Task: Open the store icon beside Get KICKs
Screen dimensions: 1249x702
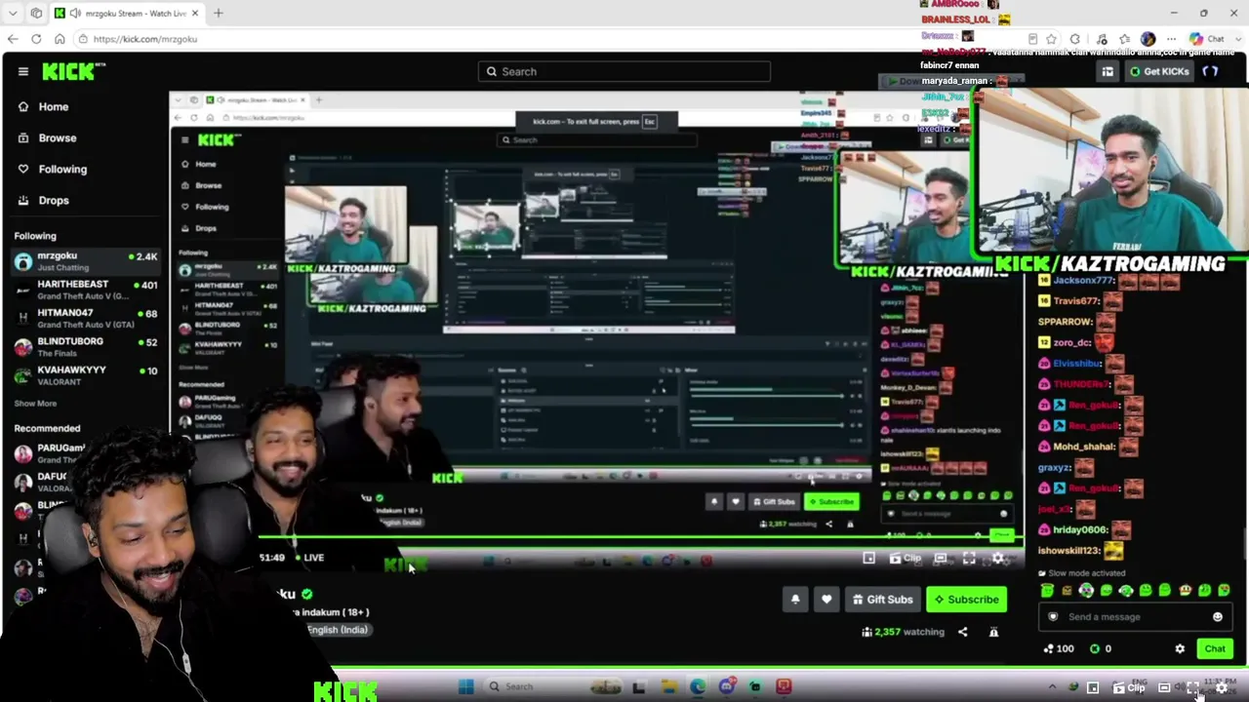Action: 1108,71
